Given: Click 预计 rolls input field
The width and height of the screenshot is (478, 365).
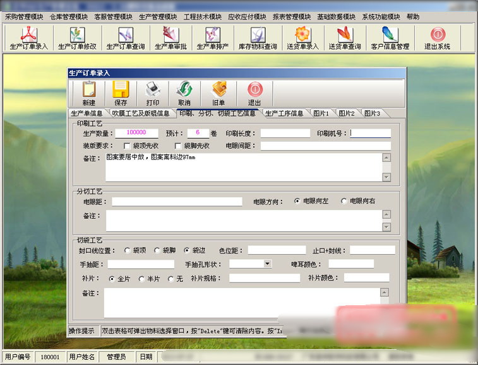Looking at the screenshot, I should click(x=198, y=133).
